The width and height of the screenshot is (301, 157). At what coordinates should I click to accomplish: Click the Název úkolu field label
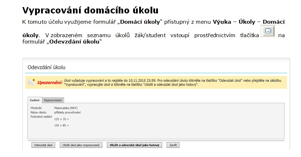pyautogui.click(x=39, y=112)
